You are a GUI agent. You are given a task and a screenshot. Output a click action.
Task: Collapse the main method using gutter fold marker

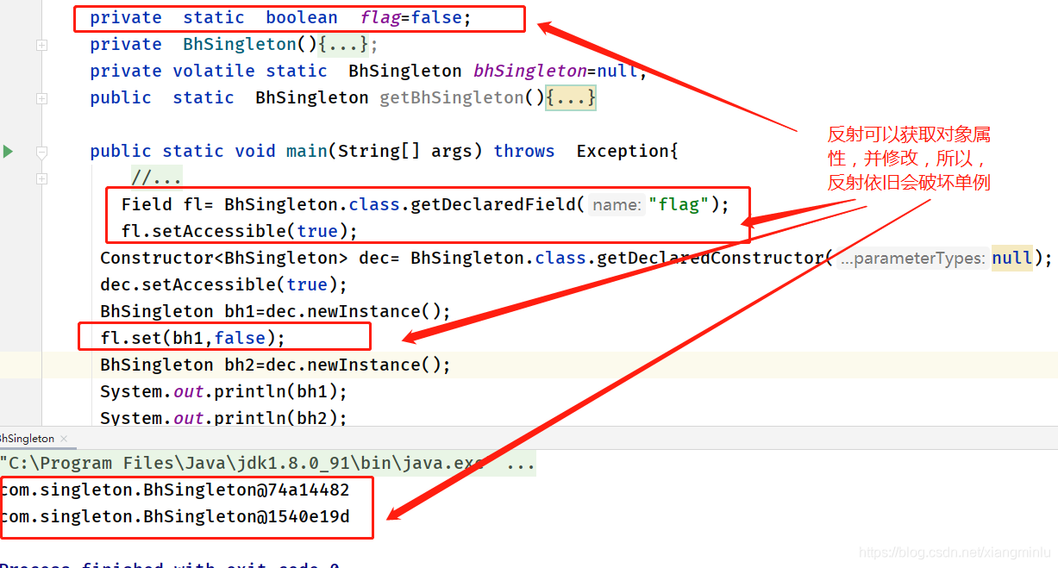(41, 152)
